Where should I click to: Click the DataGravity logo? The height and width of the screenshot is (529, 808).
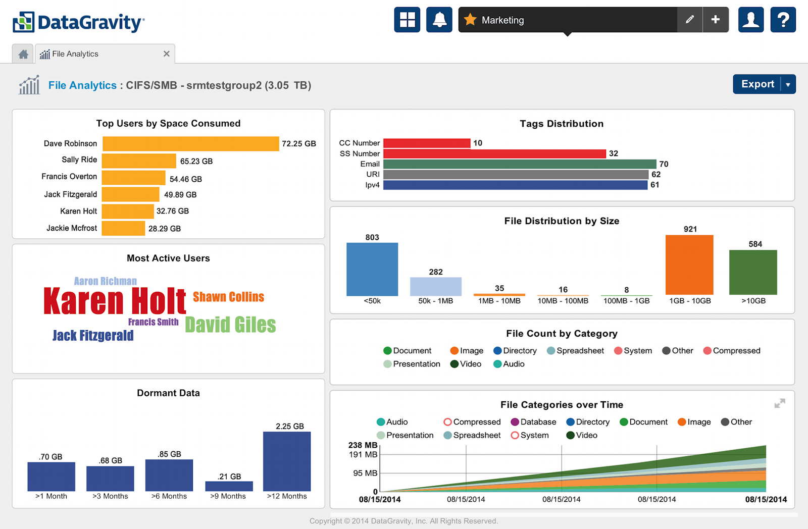pyautogui.click(x=79, y=22)
